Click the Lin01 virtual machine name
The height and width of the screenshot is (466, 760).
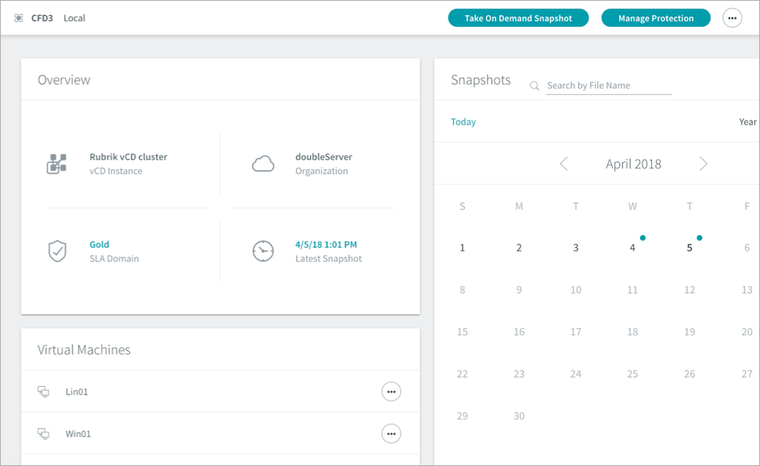77,392
